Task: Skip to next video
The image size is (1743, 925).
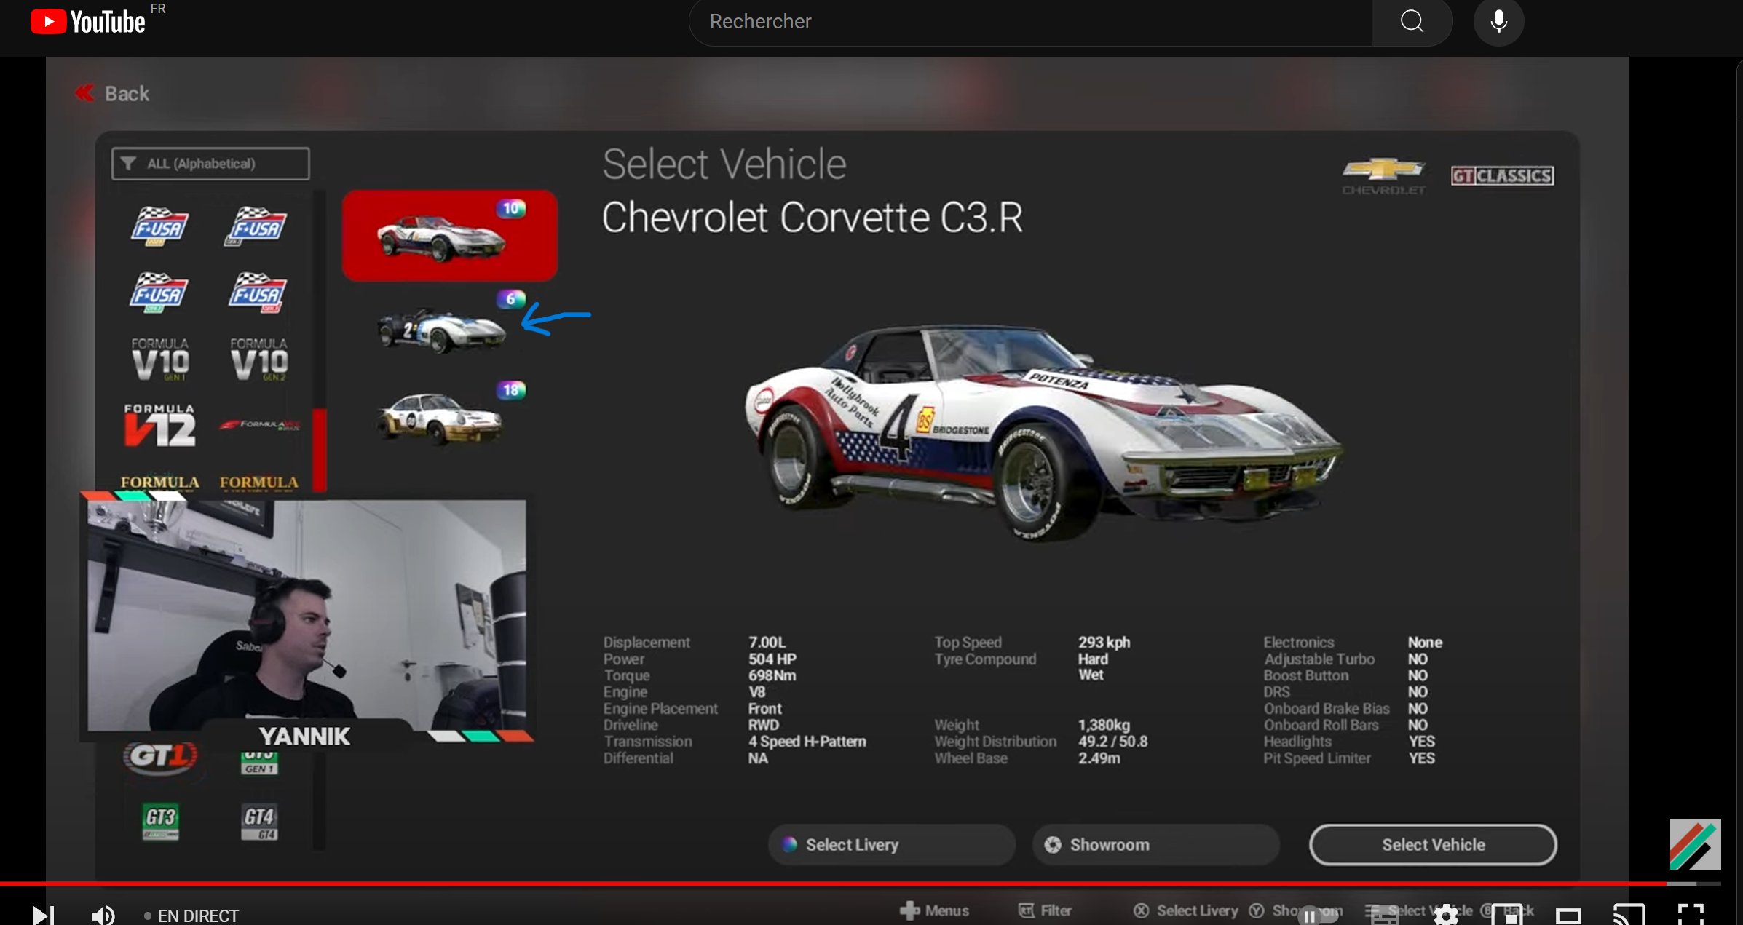Action: (43, 915)
